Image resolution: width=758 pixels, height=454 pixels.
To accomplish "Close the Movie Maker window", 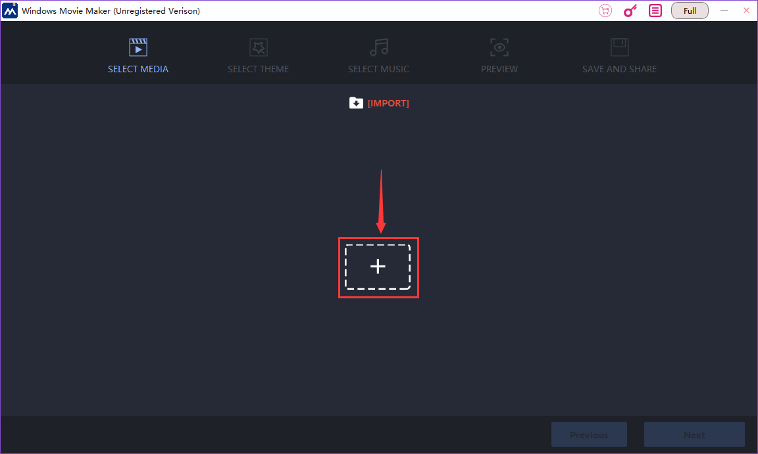I will (746, 10).
